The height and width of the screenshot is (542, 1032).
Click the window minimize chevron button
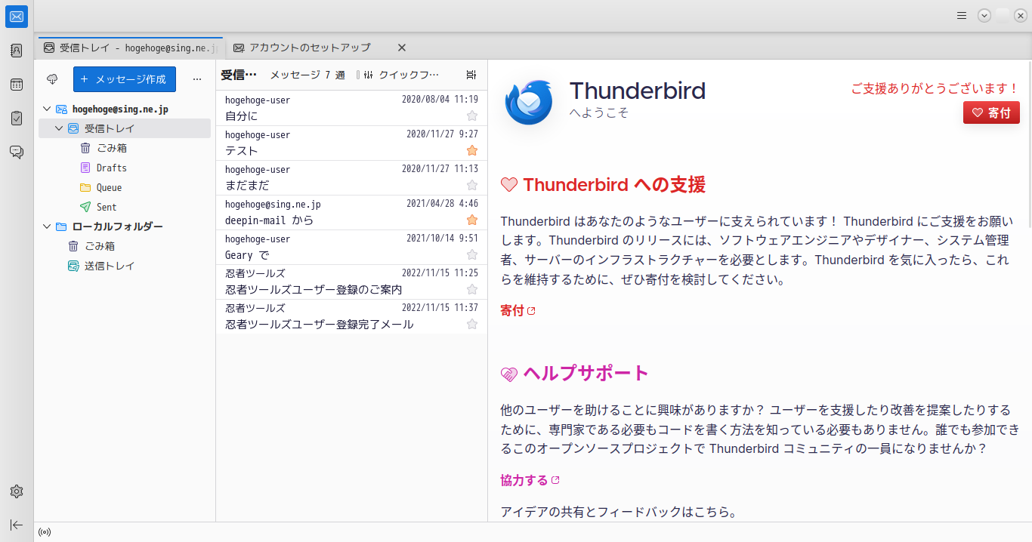(x=984, y=15)
